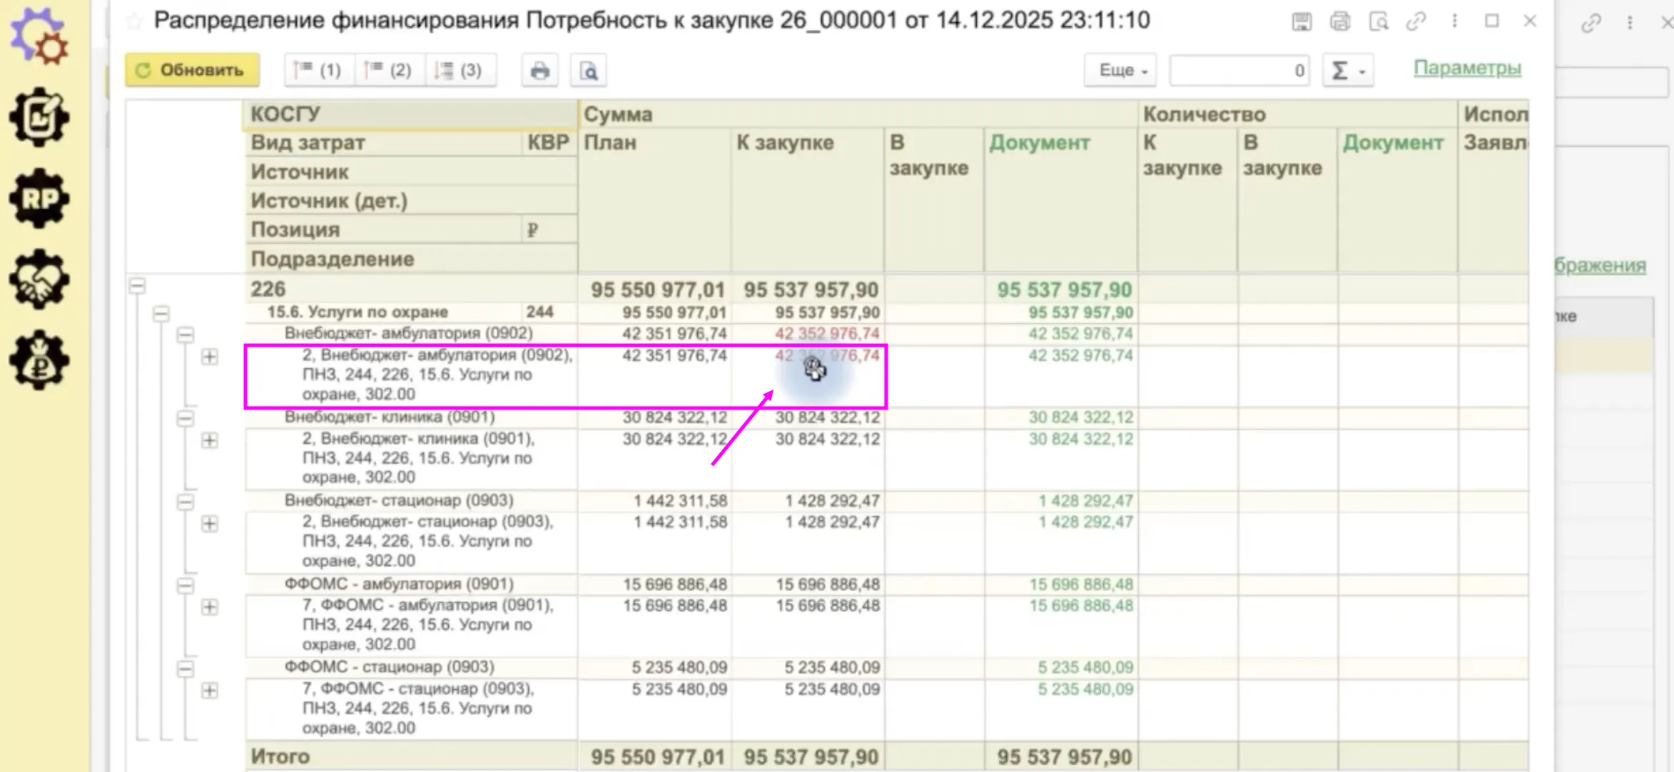Open the checklist gear sidebar icon

tap(40, 117)
